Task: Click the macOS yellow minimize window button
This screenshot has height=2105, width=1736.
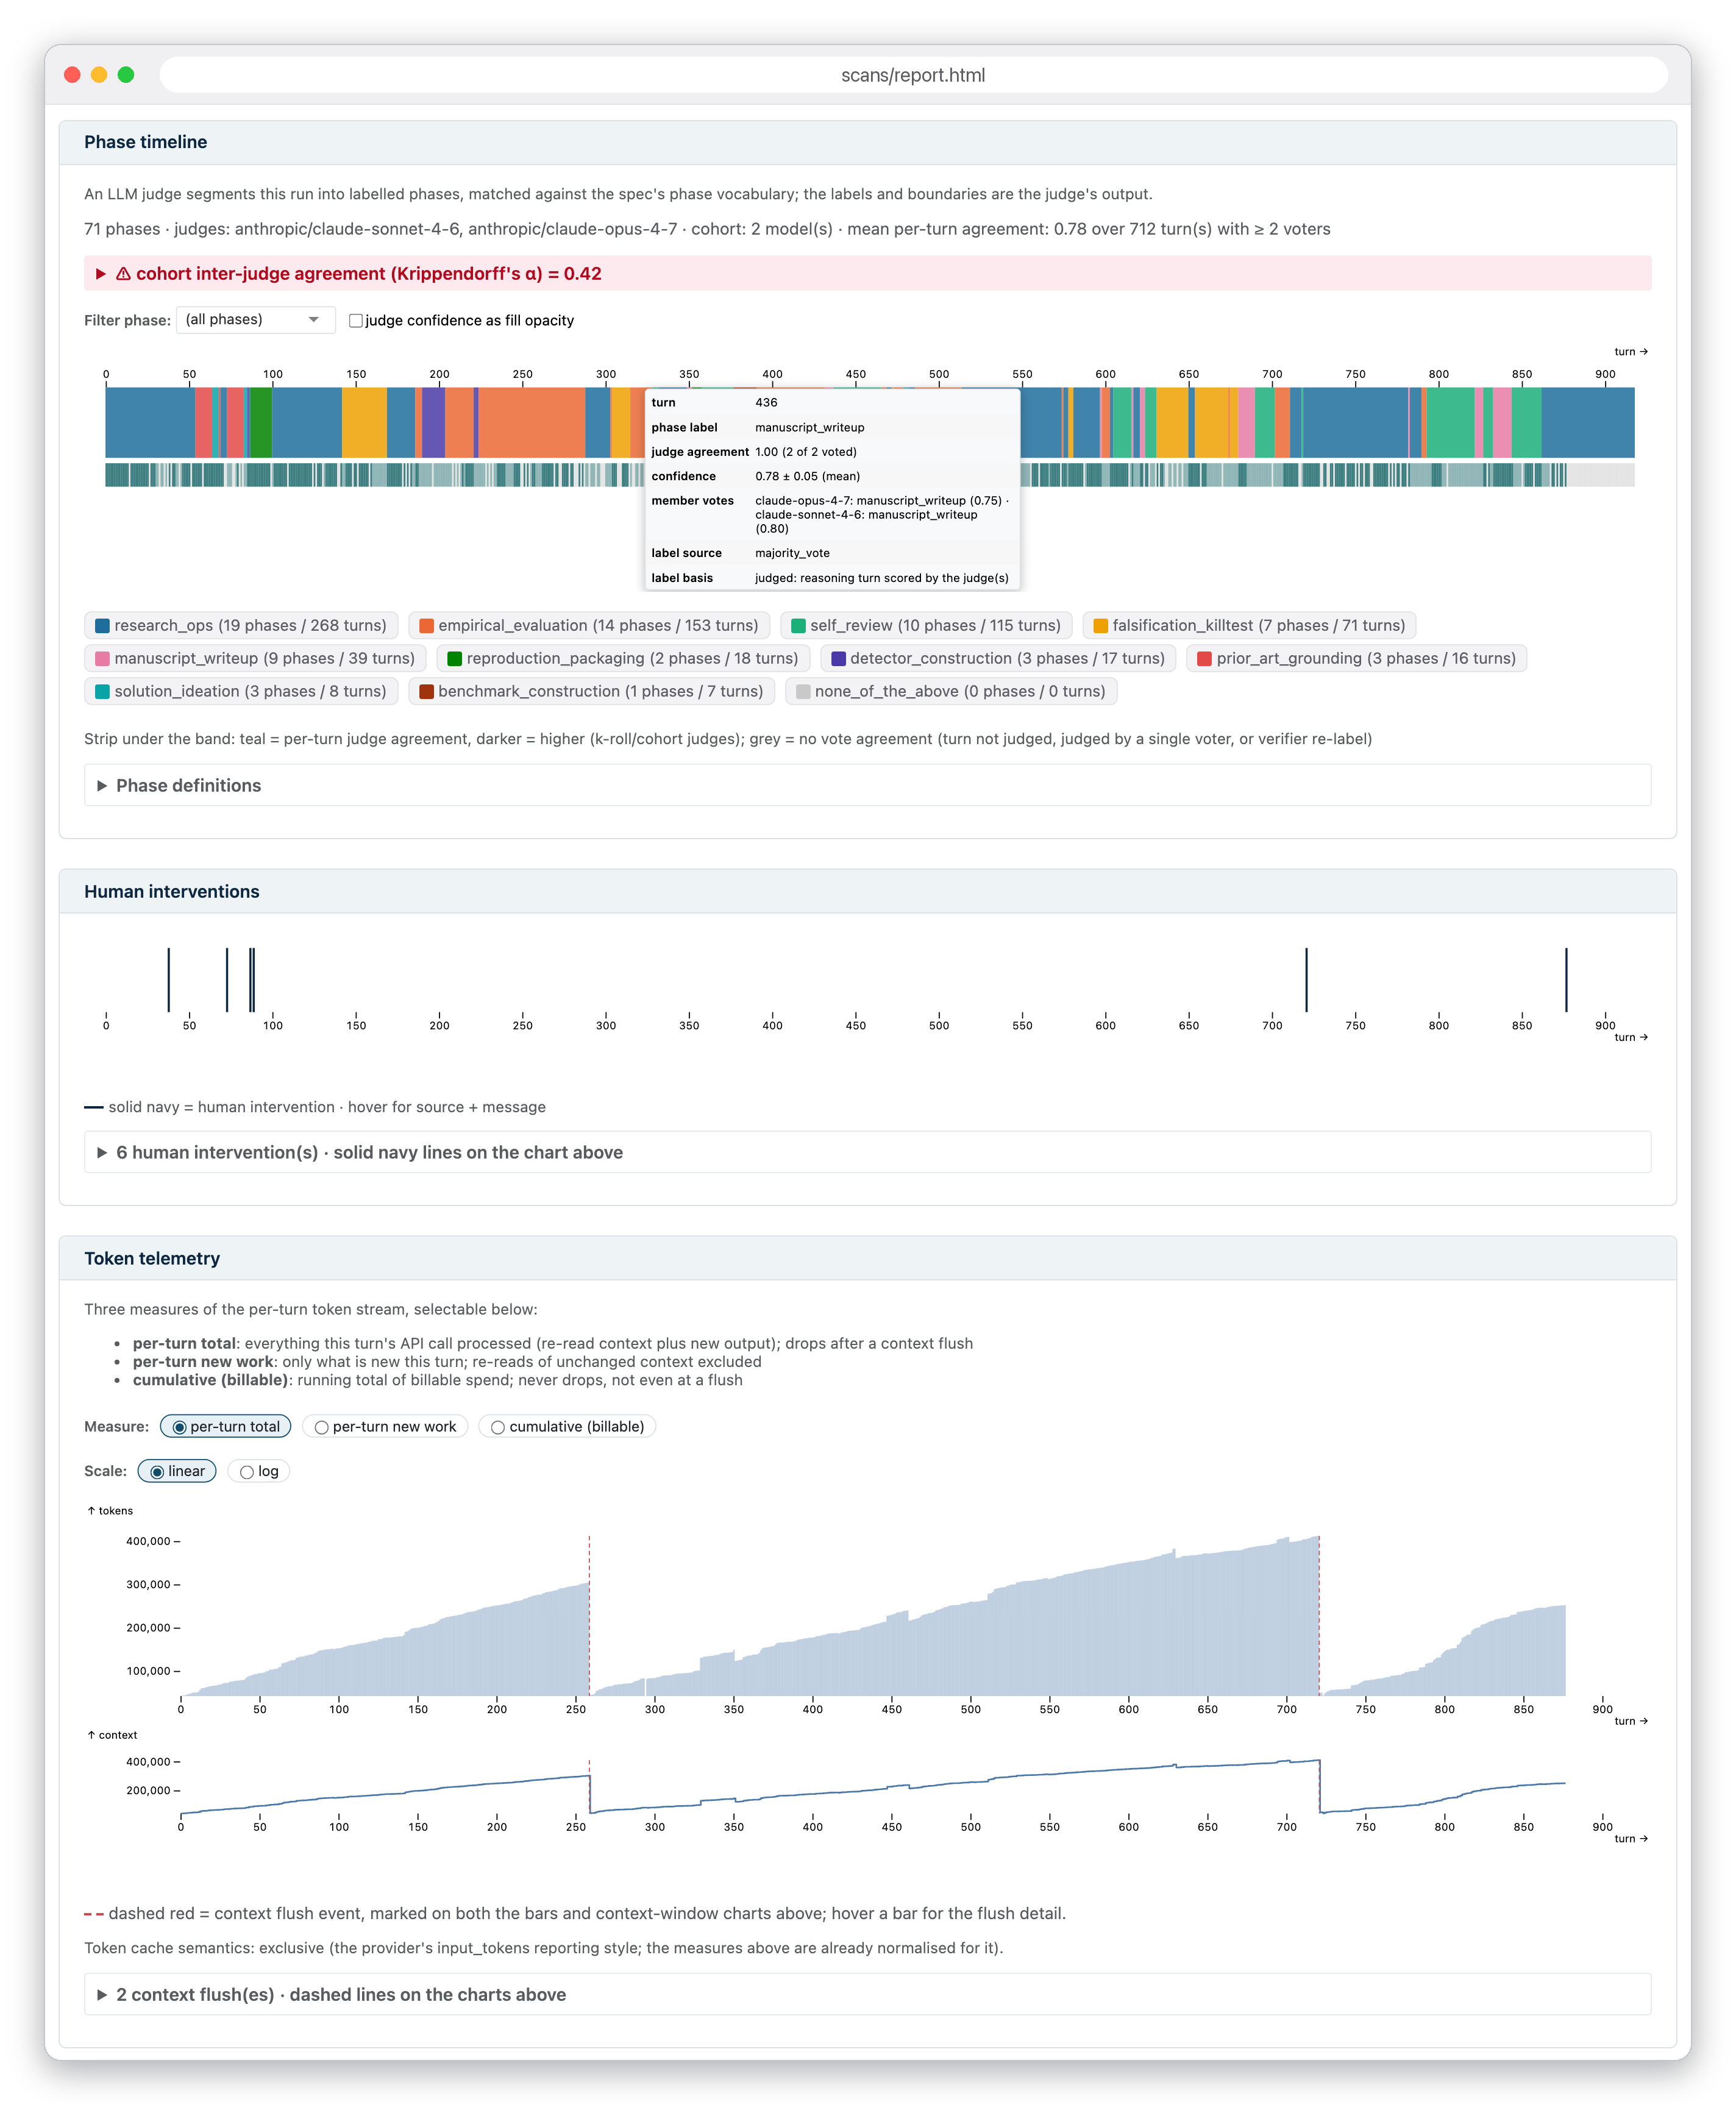Action: tap(99, 74)
